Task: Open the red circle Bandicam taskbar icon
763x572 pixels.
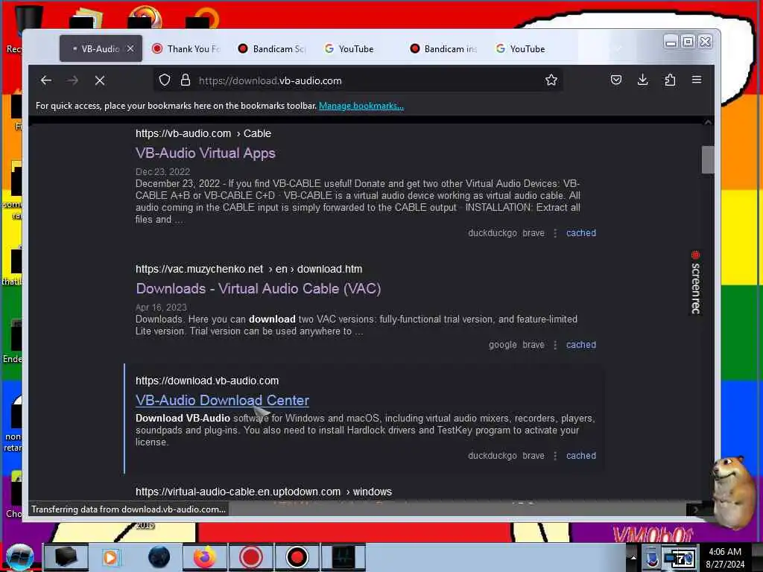Action: pyautogui.click(x=250, y=557)
